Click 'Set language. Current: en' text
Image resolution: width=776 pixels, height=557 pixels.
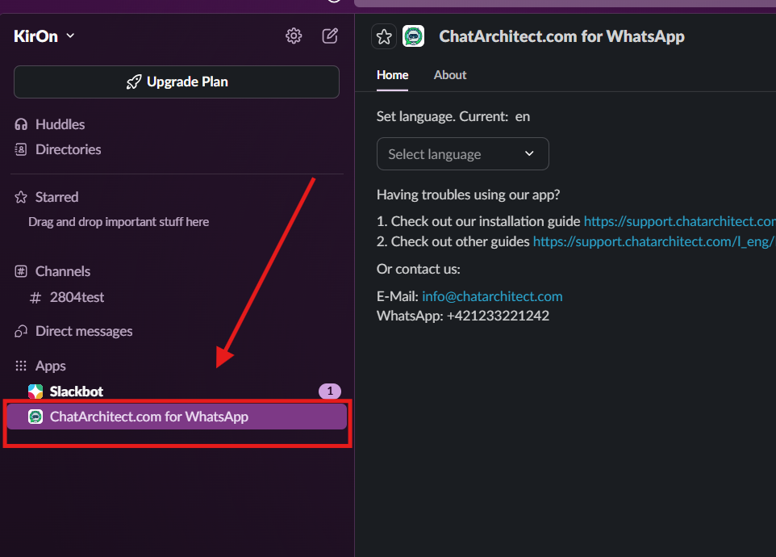point(453,117)
